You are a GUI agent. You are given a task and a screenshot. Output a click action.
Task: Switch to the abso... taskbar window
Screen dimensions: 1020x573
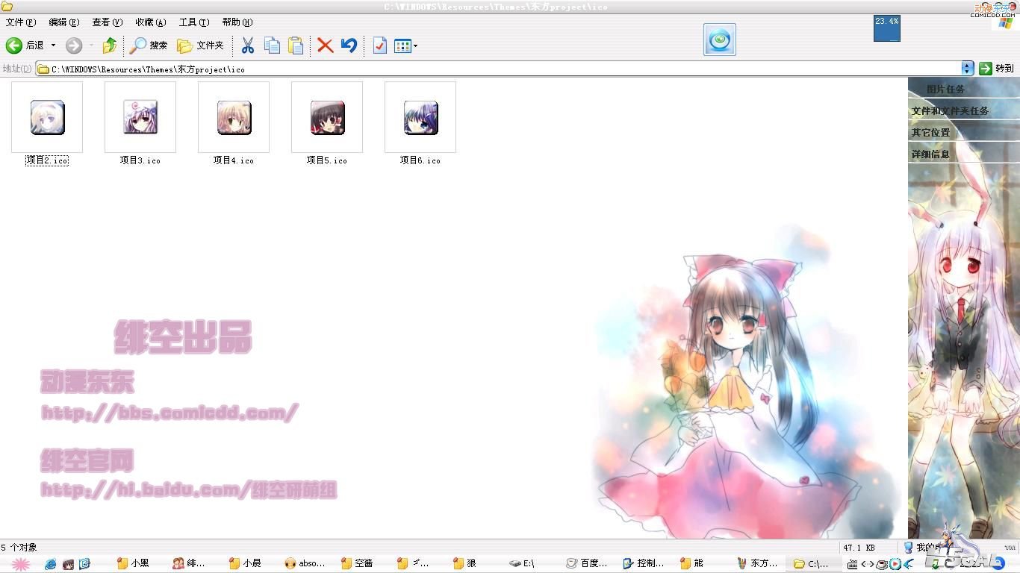308,563
